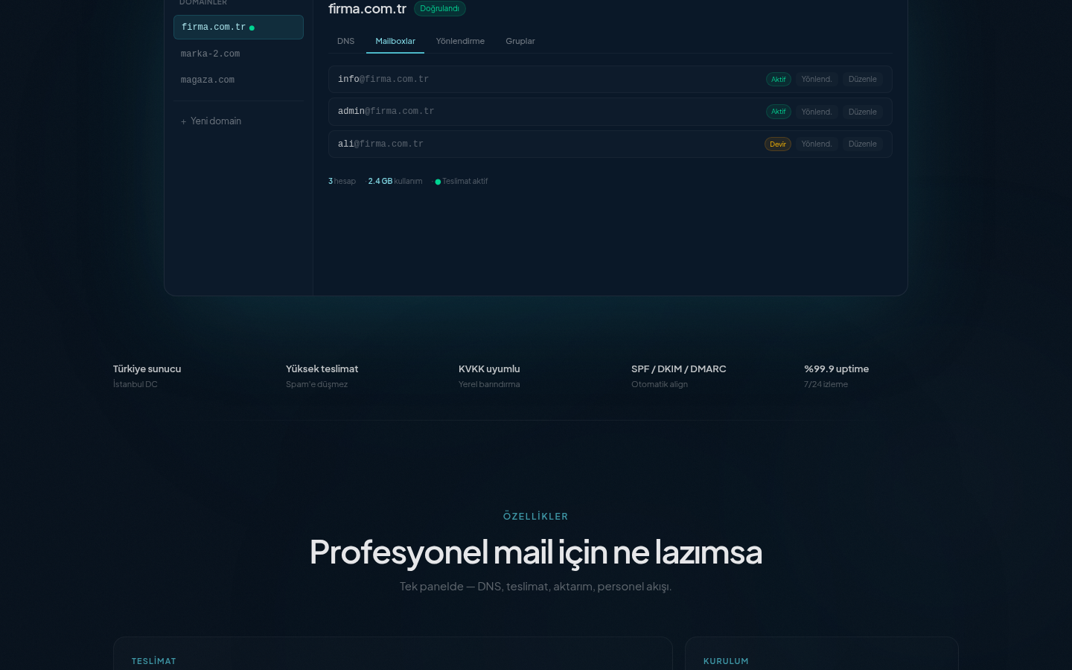1072x670 pixels.
Task: Click the 3 hesap count
Action: (x=342, y=181)
